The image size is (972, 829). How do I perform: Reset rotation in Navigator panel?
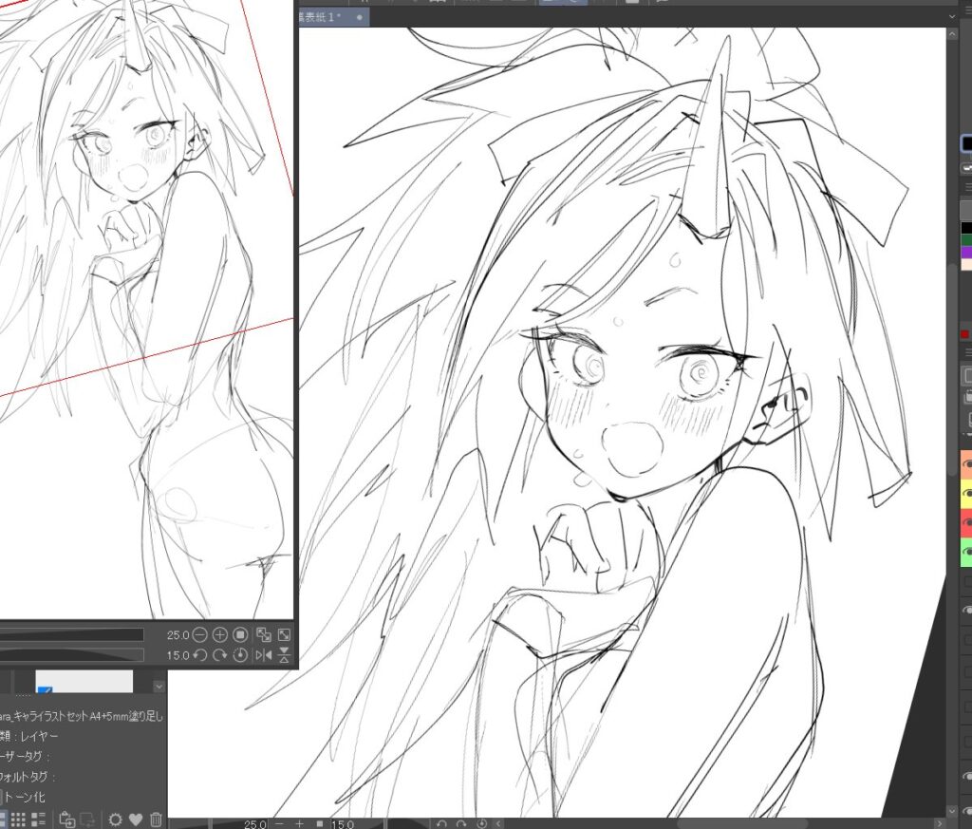[x=241, y=655]
